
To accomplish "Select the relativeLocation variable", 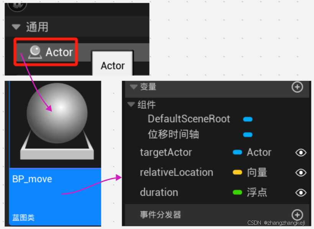I will click(177, 173).
